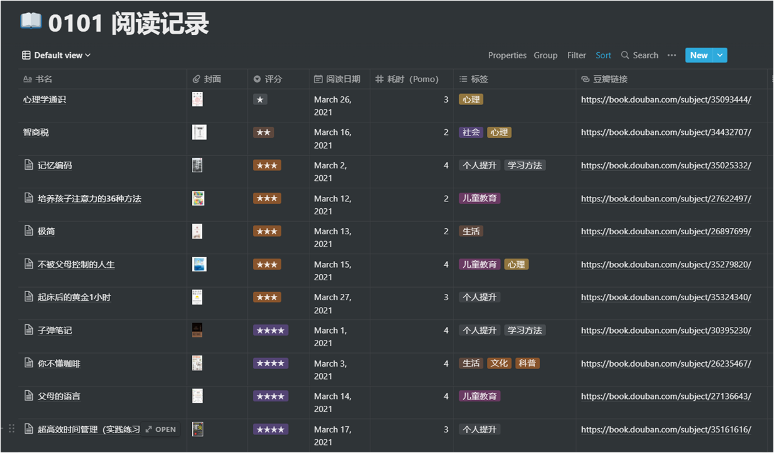Open douban link ending 35161616

666,429
